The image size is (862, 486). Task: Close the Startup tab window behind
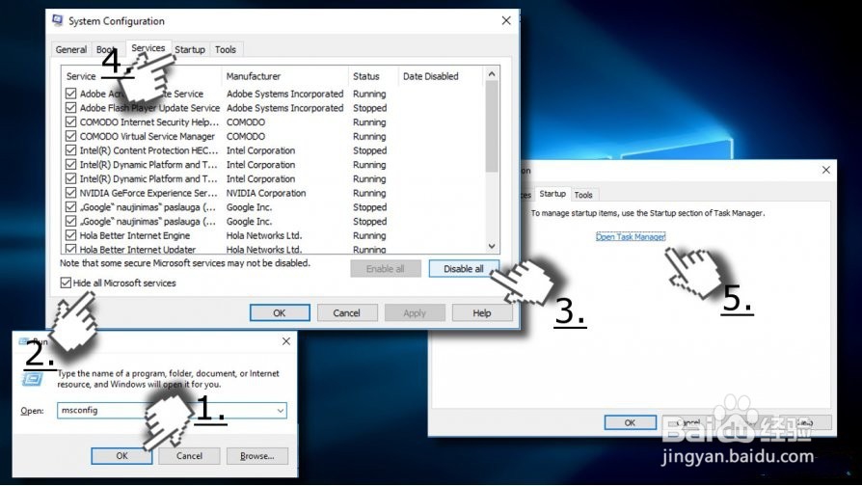tap(825, 170)
